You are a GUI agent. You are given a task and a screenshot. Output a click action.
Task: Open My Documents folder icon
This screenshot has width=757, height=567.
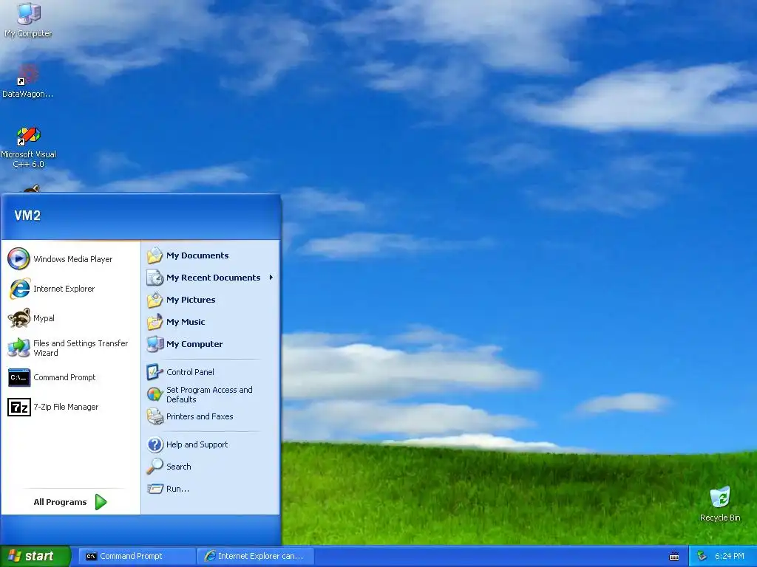pos(155,255)
